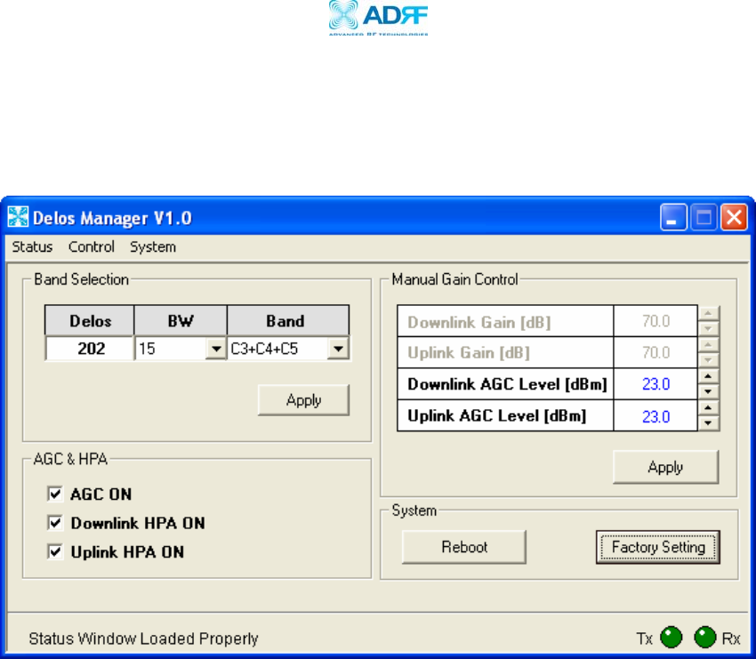Click Apply in Band Selection
756x659 pixels.
click(x=303, y=400)
